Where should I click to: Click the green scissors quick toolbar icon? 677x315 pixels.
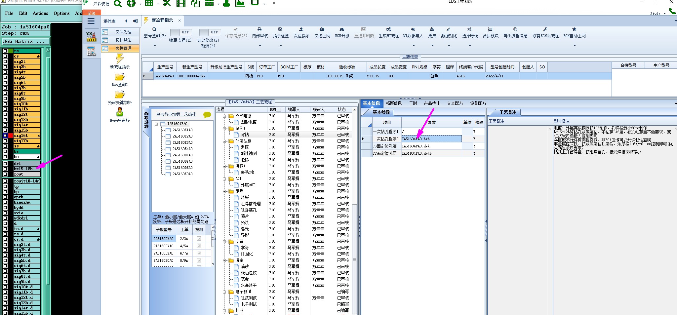167,3
